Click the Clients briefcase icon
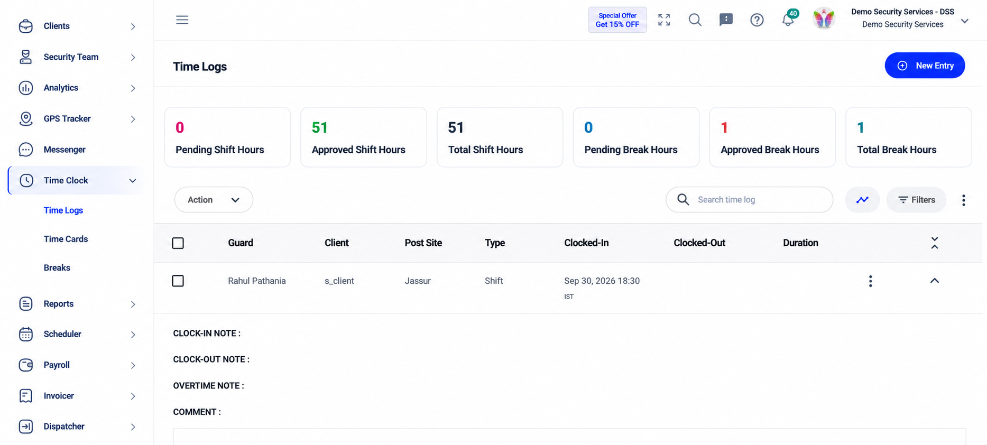The width and height of the screenshot is (987, 445). point(25,26)
